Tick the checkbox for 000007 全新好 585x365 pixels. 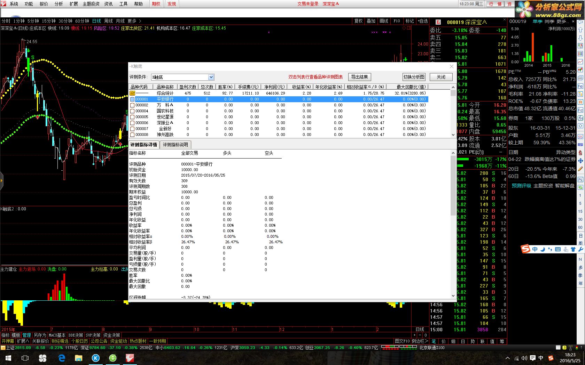point(132,129)
